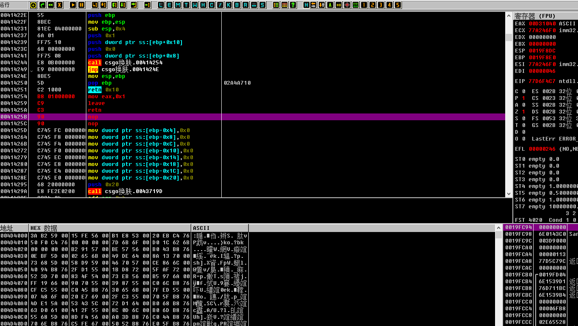Open Breakpoints window with B icon
This screenshot has width=578, height=326.
(x=237, y=5)
